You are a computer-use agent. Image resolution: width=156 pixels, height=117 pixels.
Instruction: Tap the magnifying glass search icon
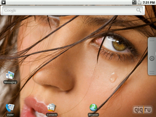tap(139, 10)
